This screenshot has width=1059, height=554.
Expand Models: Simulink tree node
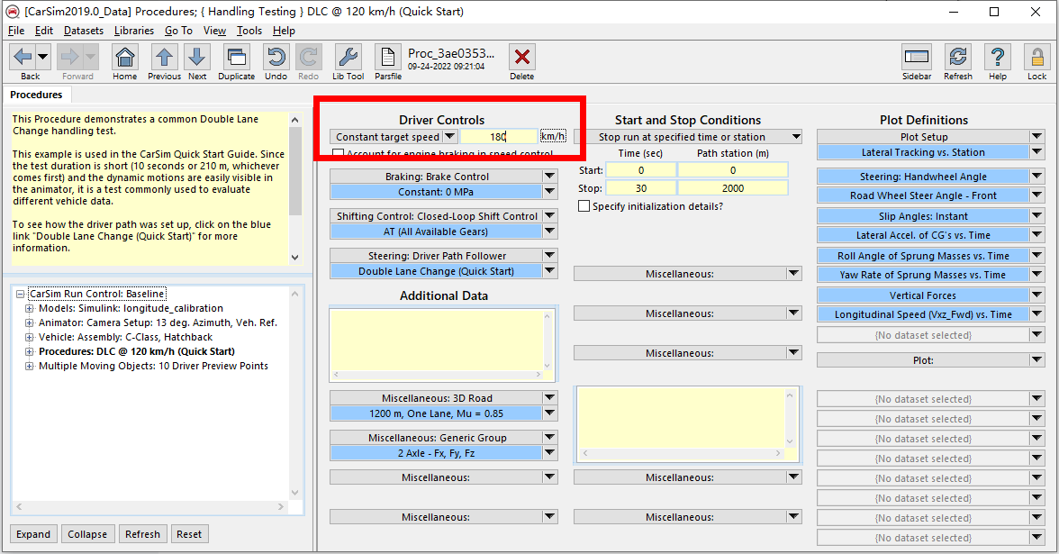30,308
